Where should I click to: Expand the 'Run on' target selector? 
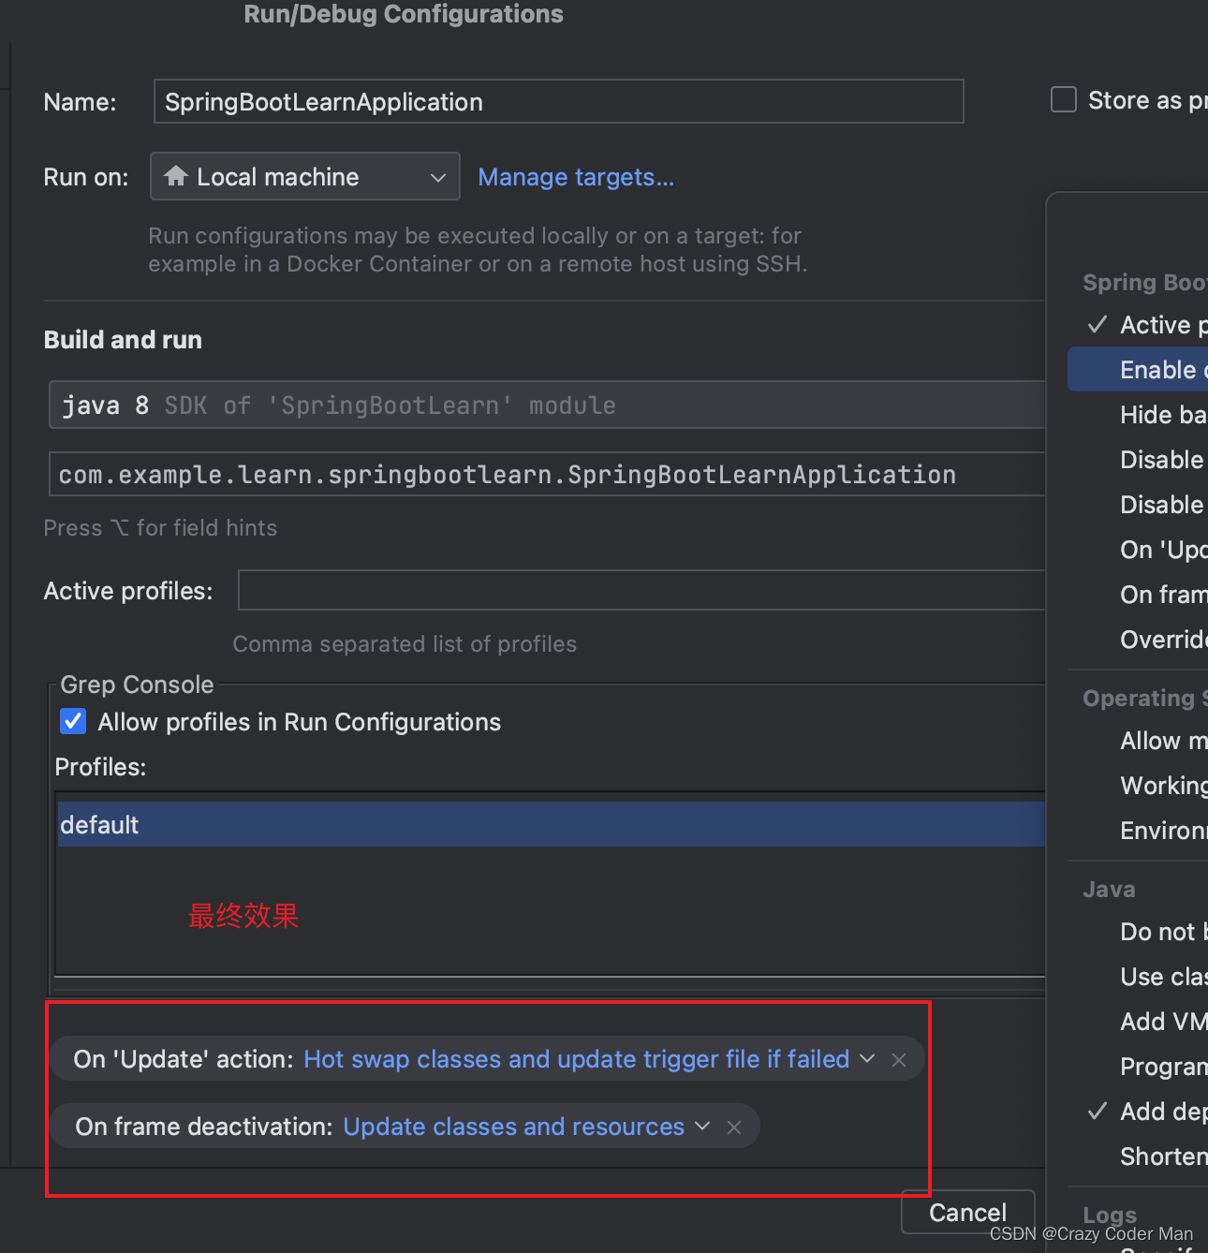[x=437, y=176]
